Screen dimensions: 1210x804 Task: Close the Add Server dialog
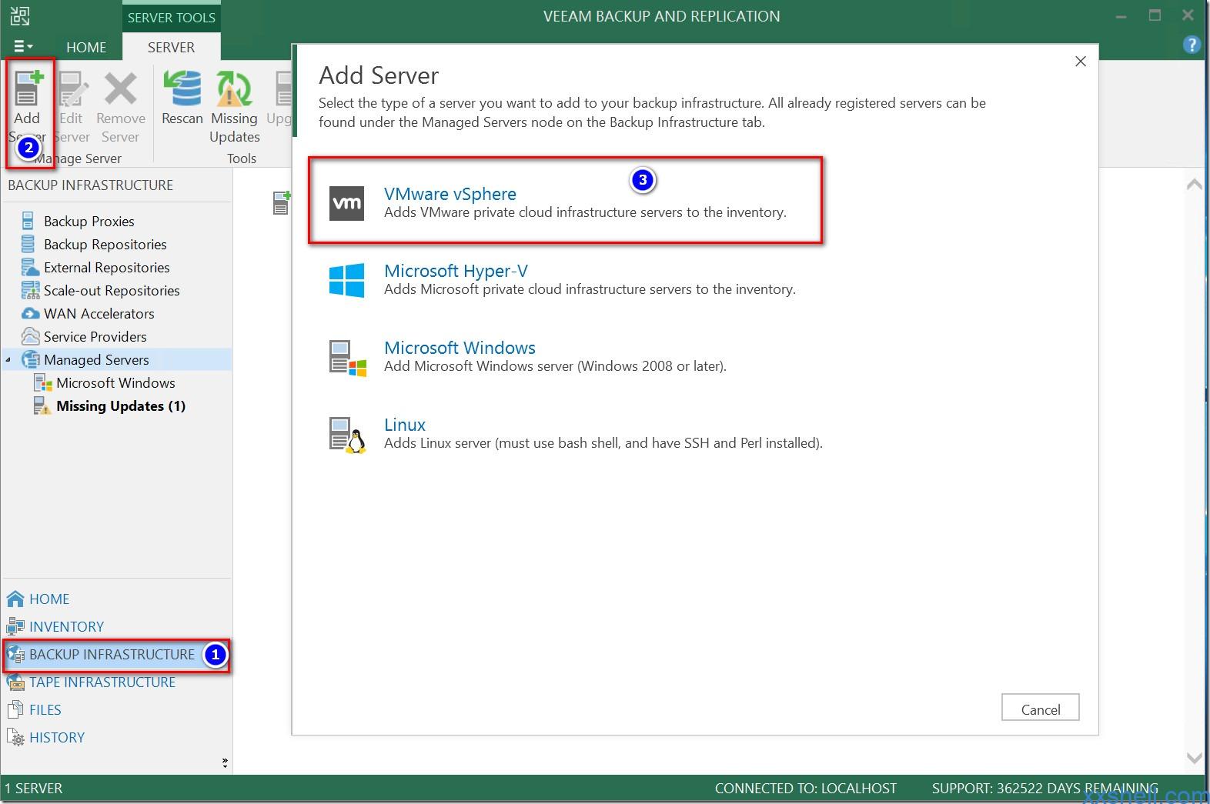coord(1080,62)
